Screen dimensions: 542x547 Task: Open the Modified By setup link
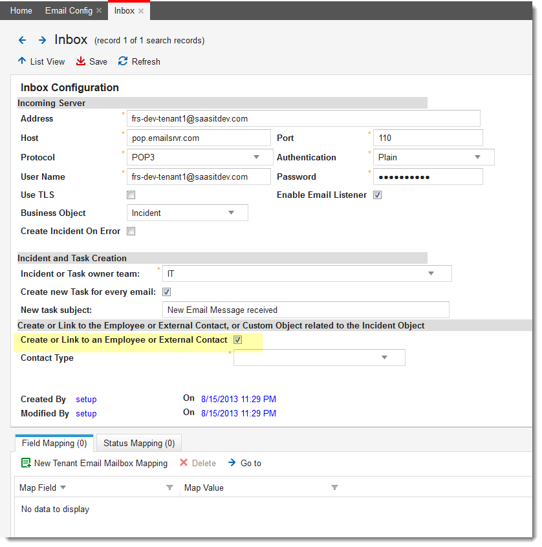(x=86, y=413)
